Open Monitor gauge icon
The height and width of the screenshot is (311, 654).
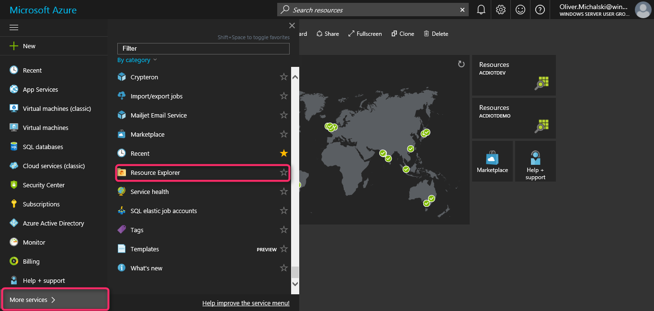(x=14, y=242)
